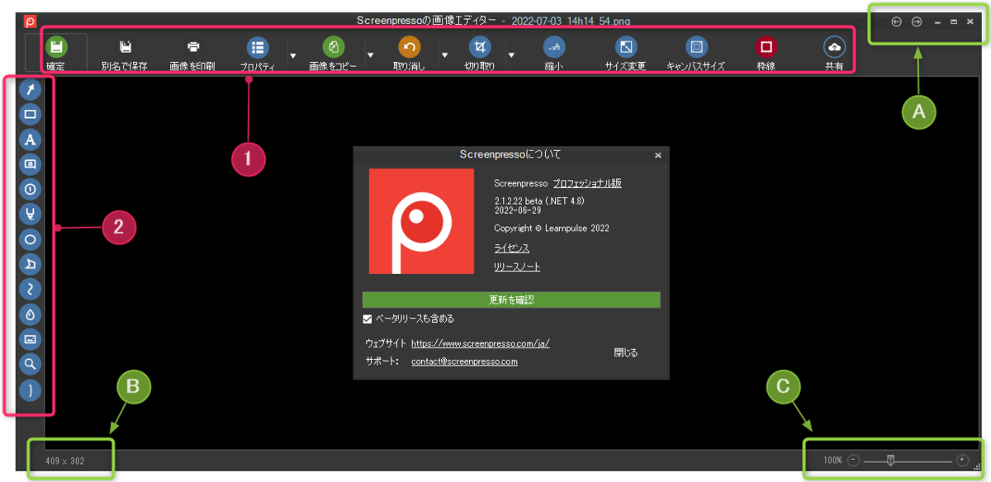Click the back arrow in title bar

(897, 21)
